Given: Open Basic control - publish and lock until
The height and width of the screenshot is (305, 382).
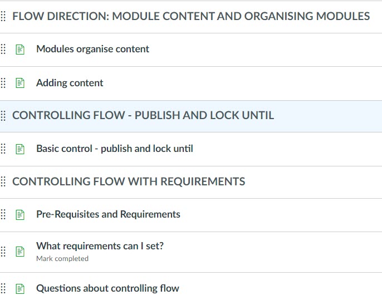Looking at the screenshot, I should tap(114, 149).
